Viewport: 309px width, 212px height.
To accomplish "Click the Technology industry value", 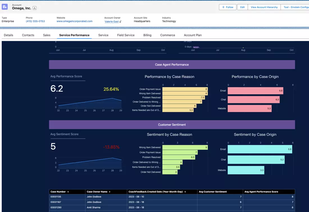I will 169,21.
